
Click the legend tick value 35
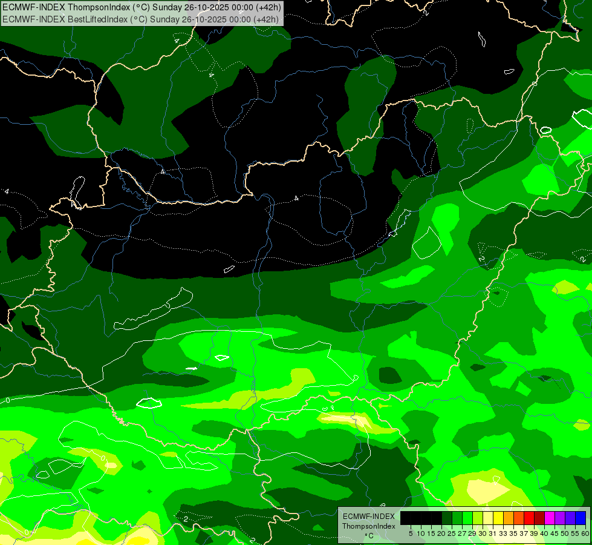[x=513, y=533]
